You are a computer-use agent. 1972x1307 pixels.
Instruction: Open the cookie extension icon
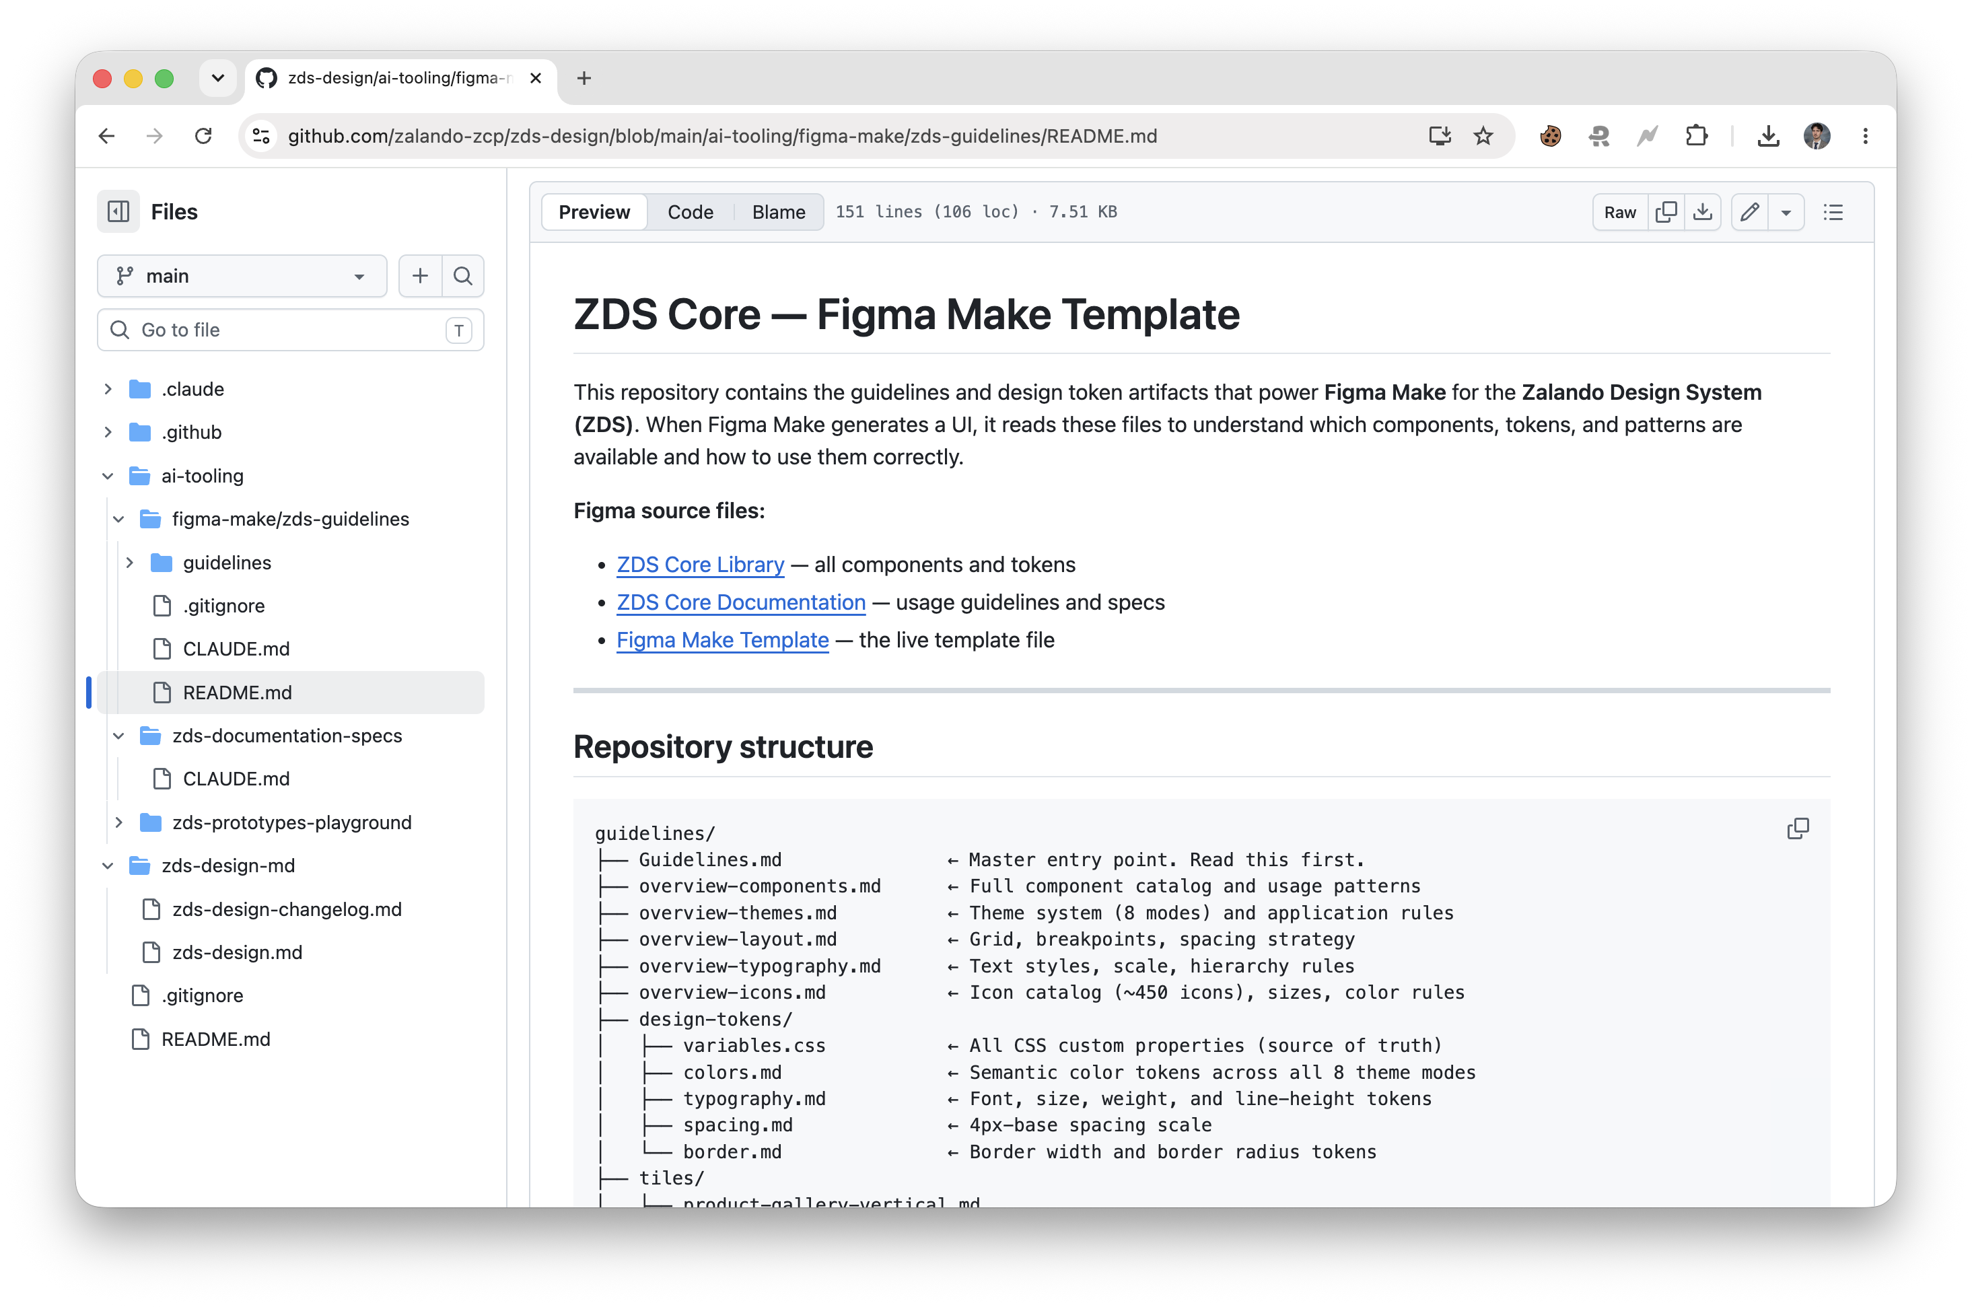coord(1550,136)
